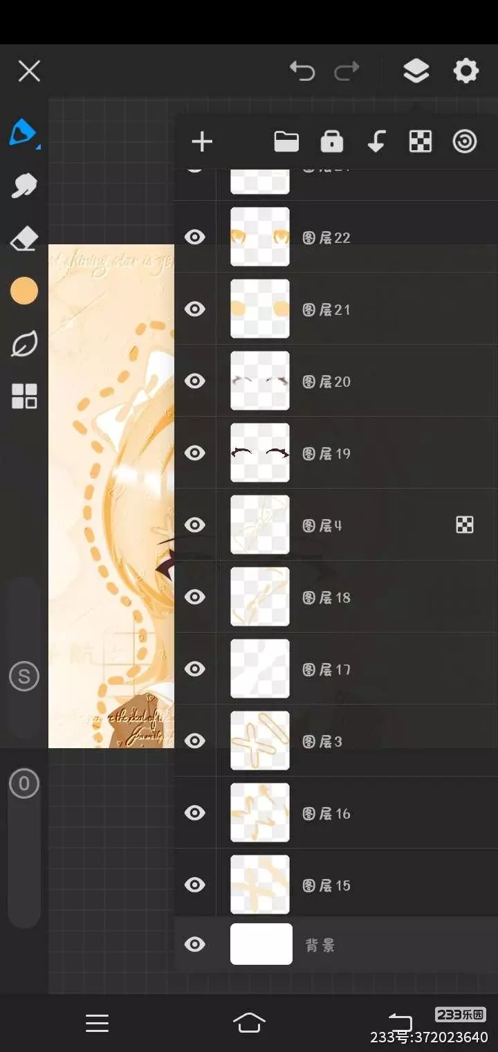Select layer 图层20 eyebrows thumbnail
Image resolution: width=498 pixels, height=1052 pixels.
(260, 381)
